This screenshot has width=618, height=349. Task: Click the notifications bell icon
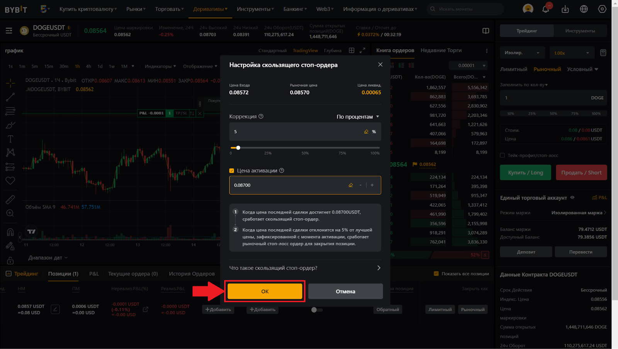click(546, 9)
